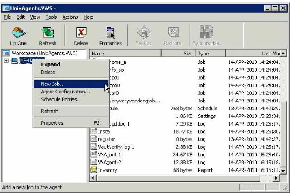Select Workspace (UnixAgents.VWS) tree root
290x193 pixels.
tap(44, 53)
